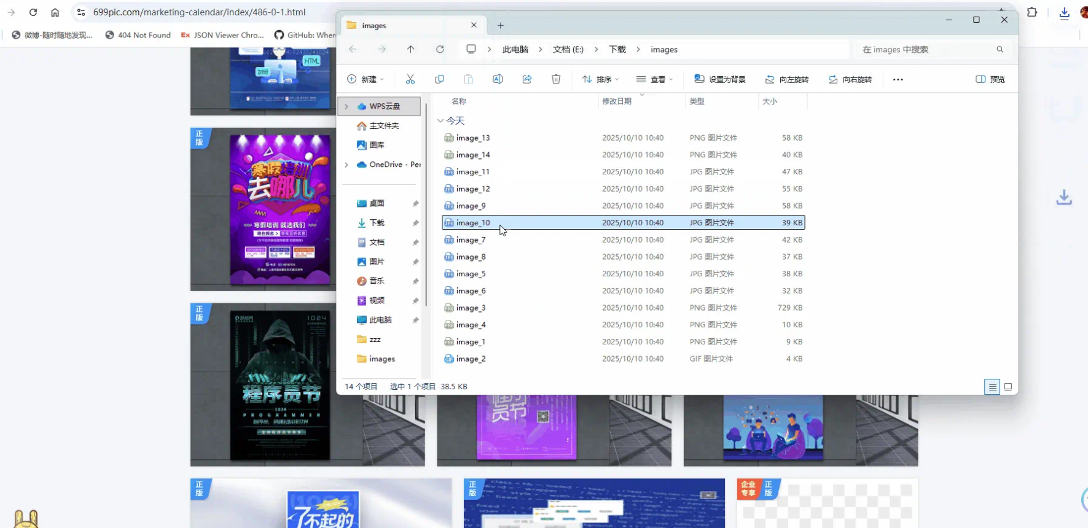Open a new Explorer tab
Image resolution: width=1088 pixels, height=528 pixels.
point(501,25)
